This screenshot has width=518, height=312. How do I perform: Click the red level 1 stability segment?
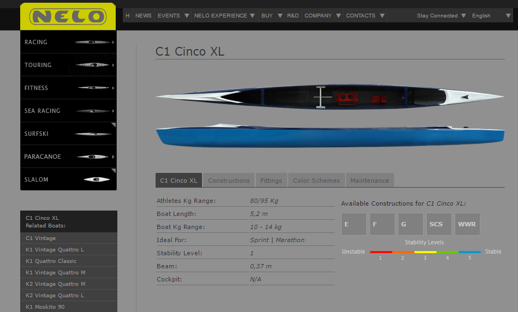tap(381, 252)
